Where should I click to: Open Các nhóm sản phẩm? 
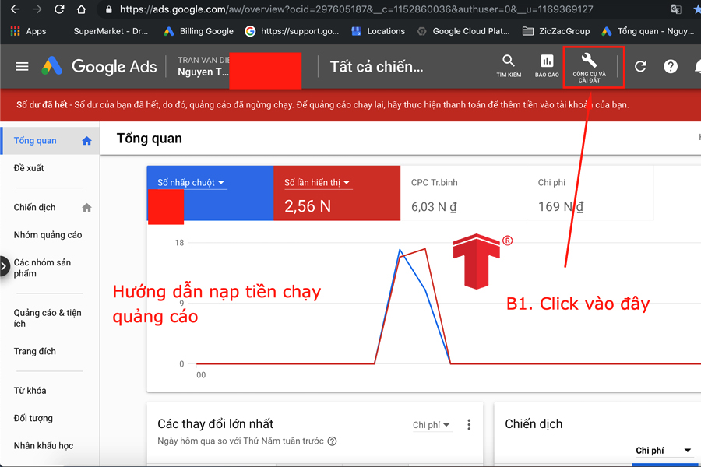(43, 268)
